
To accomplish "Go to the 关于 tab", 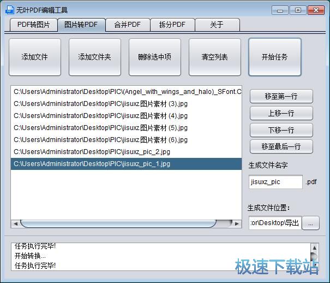I will [x=217, y=25].
